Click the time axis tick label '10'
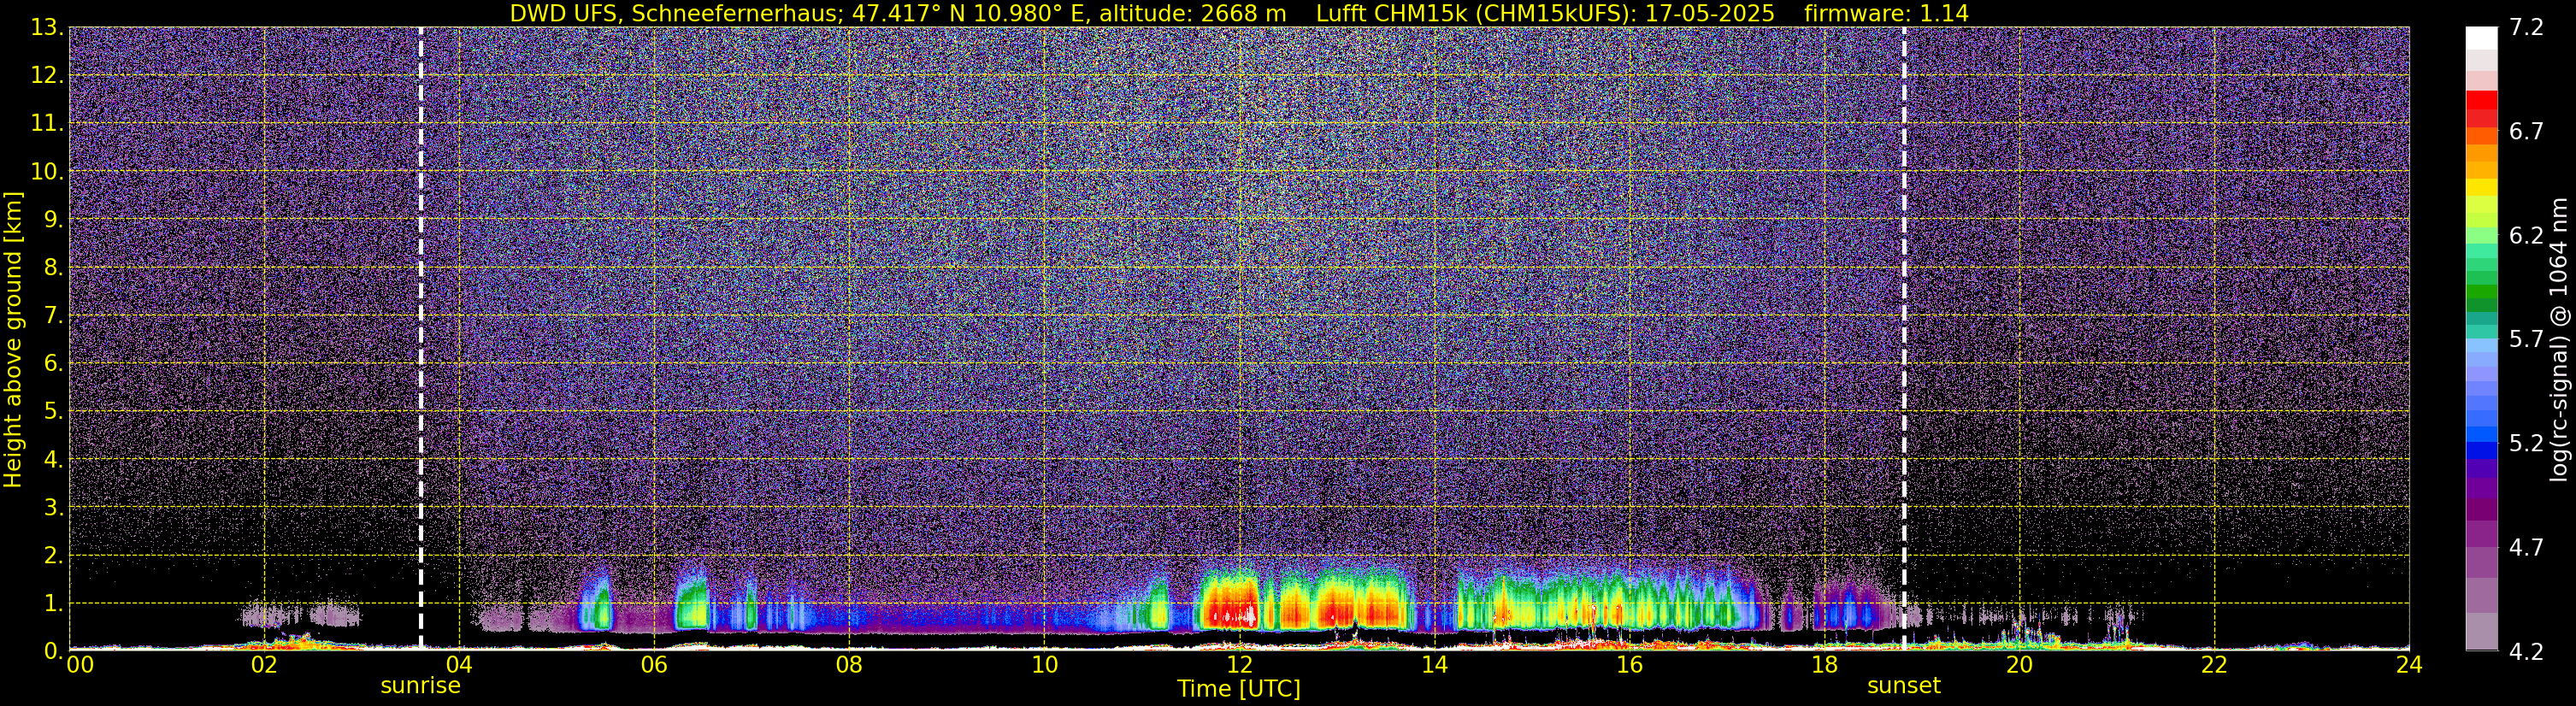 (1044, 665)
